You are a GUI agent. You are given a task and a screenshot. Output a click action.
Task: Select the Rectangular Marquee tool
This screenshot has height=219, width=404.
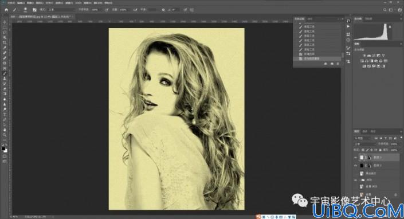pos(5,28)
